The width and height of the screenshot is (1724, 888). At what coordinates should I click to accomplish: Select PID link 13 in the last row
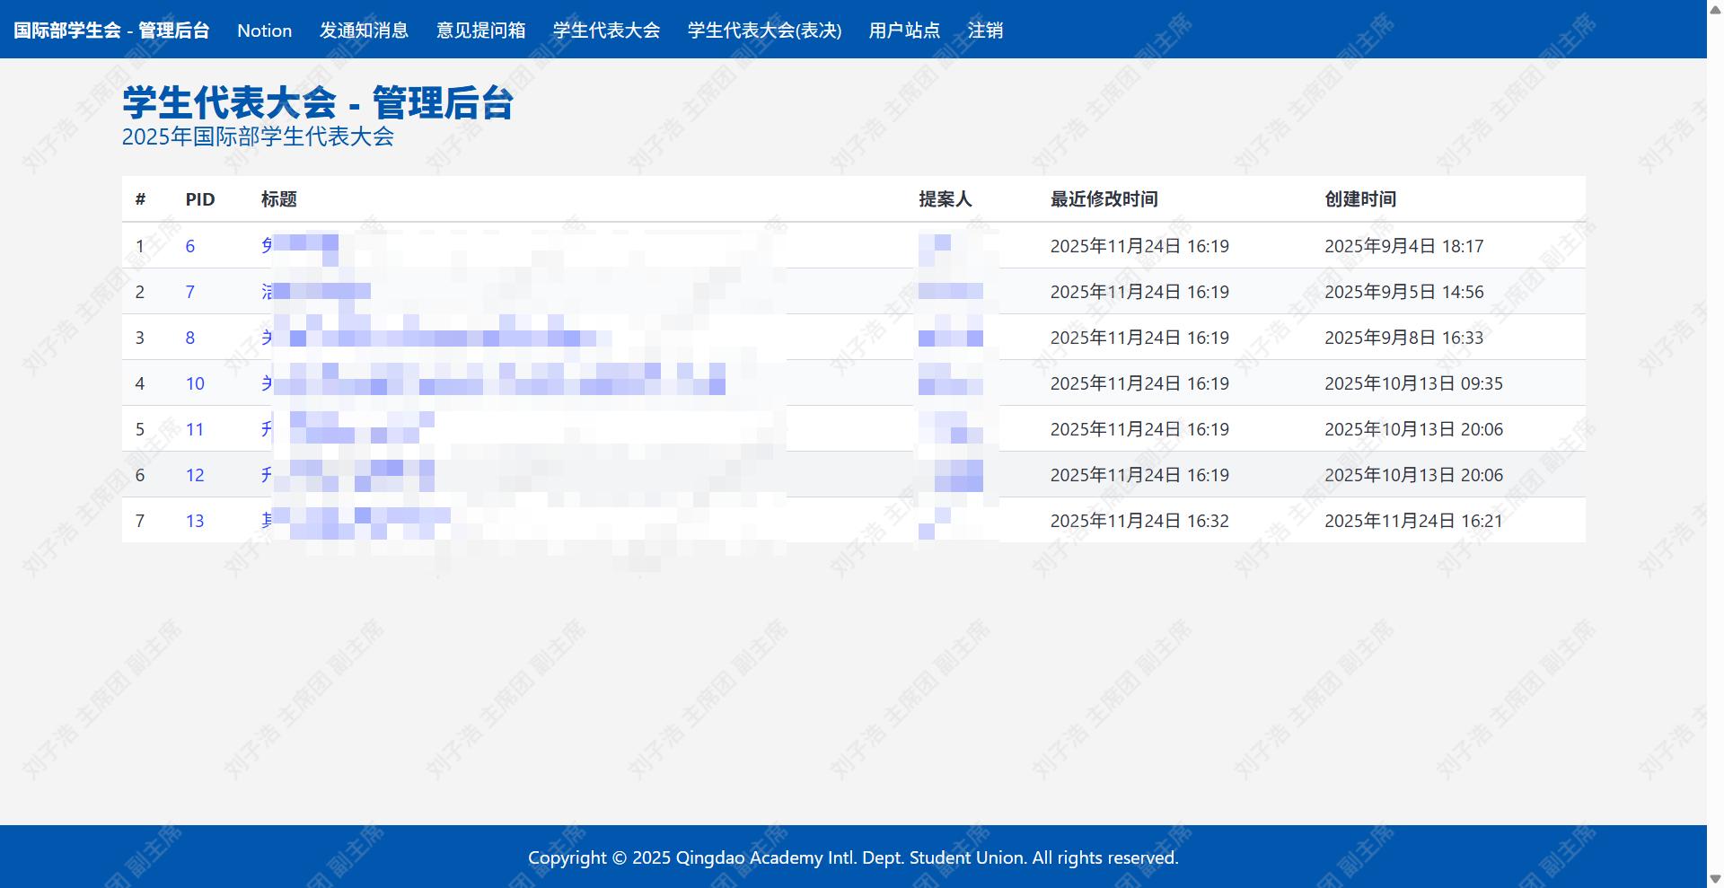coord(195,521)
